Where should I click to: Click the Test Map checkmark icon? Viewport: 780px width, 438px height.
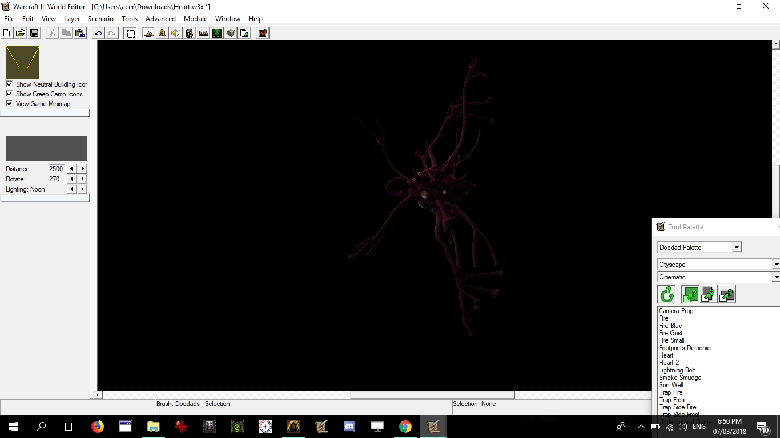pyautogui.click(x=263, y=33)
